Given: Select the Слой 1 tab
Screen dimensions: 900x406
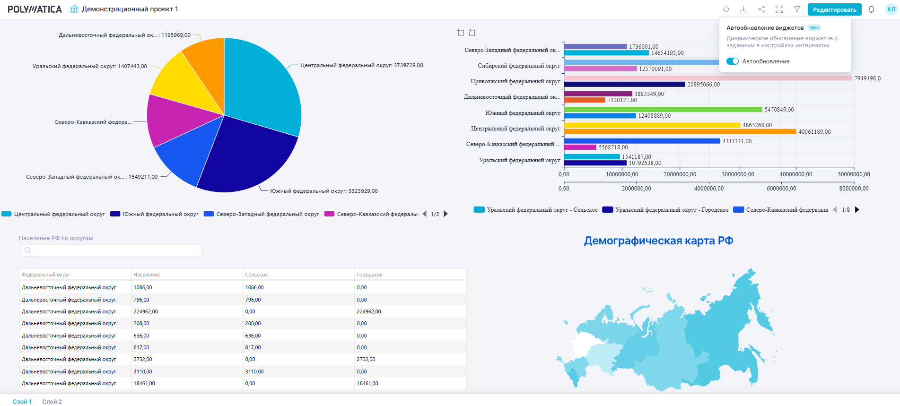Looking at the screenshot, I should click(x=22, y=401).
